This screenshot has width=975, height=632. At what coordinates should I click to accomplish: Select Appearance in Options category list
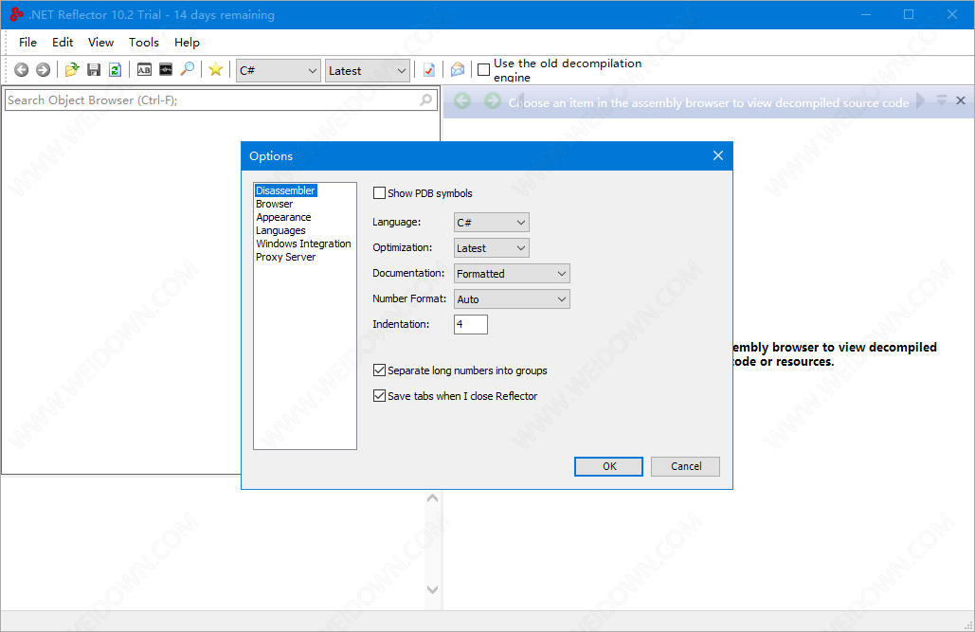(x=283, y=217)
